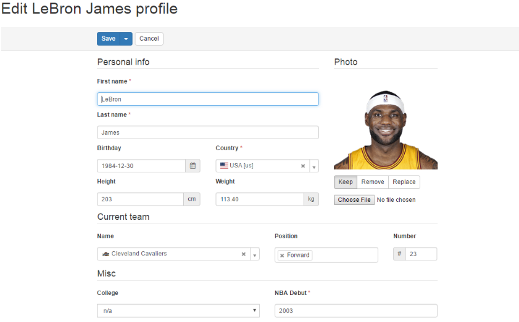The image size is (519, 322).
Task: Remove the Cleveland Cavaliers team selection
Action: [244, 254]
